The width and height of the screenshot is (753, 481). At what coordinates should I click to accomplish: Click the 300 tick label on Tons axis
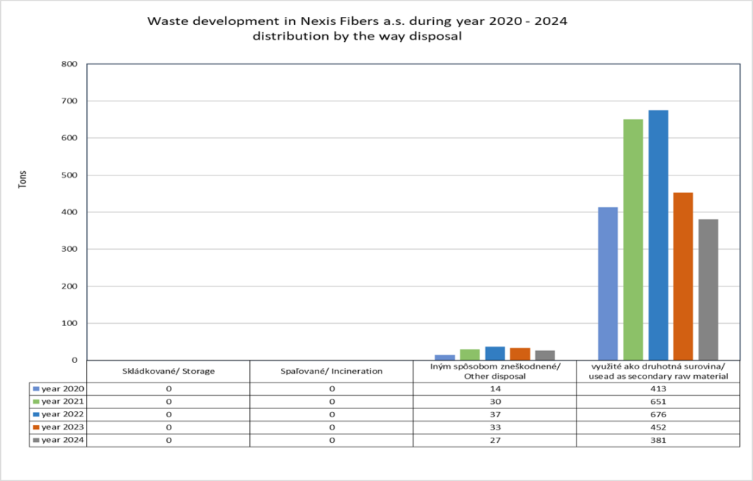pyautogui.click(x=70, y=249)
